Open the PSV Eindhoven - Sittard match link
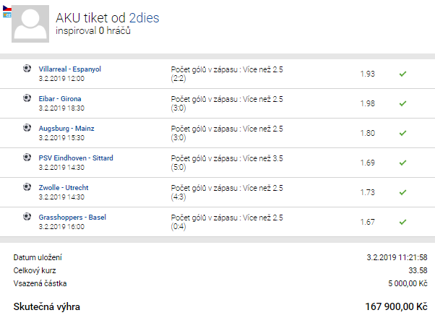Screen dimensions: 435x318 coord(76,158)
